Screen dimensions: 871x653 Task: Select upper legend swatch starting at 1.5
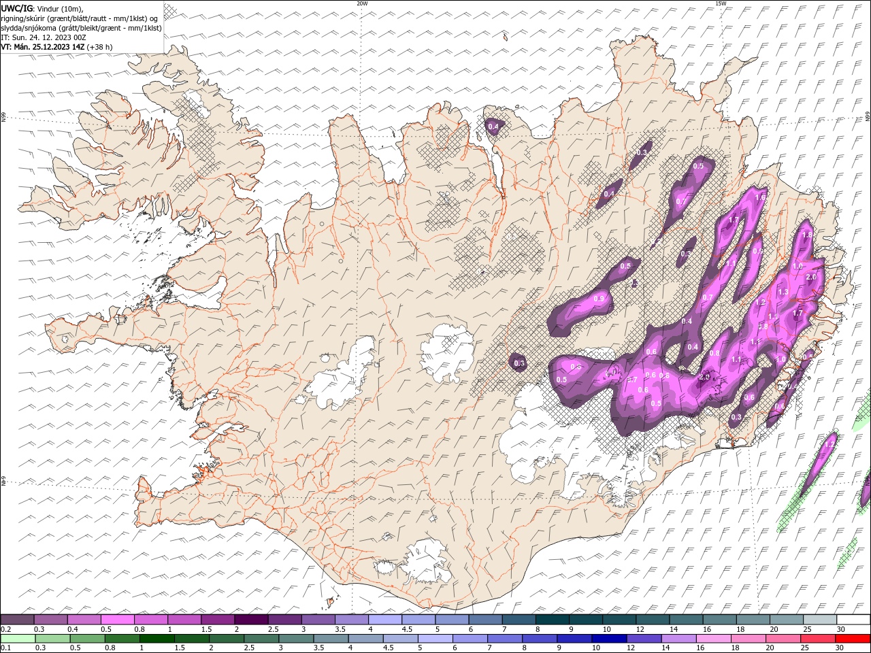[218, 620]
